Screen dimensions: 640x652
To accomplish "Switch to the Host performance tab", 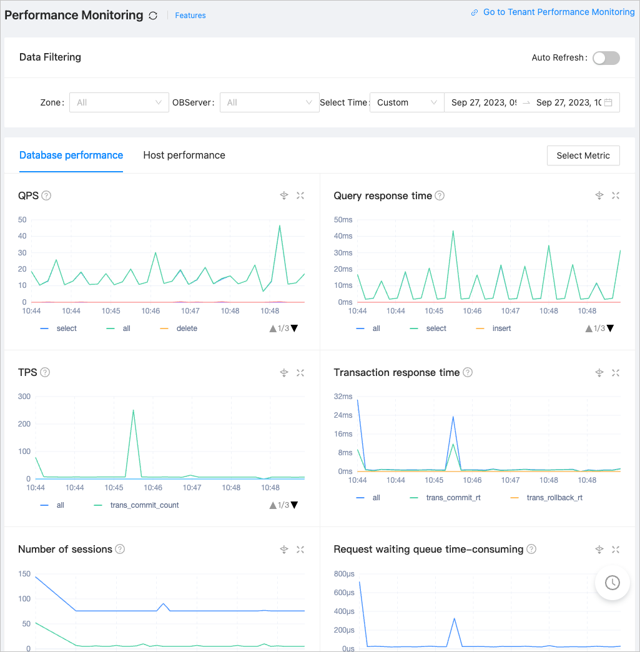I will tap(184, 155).
